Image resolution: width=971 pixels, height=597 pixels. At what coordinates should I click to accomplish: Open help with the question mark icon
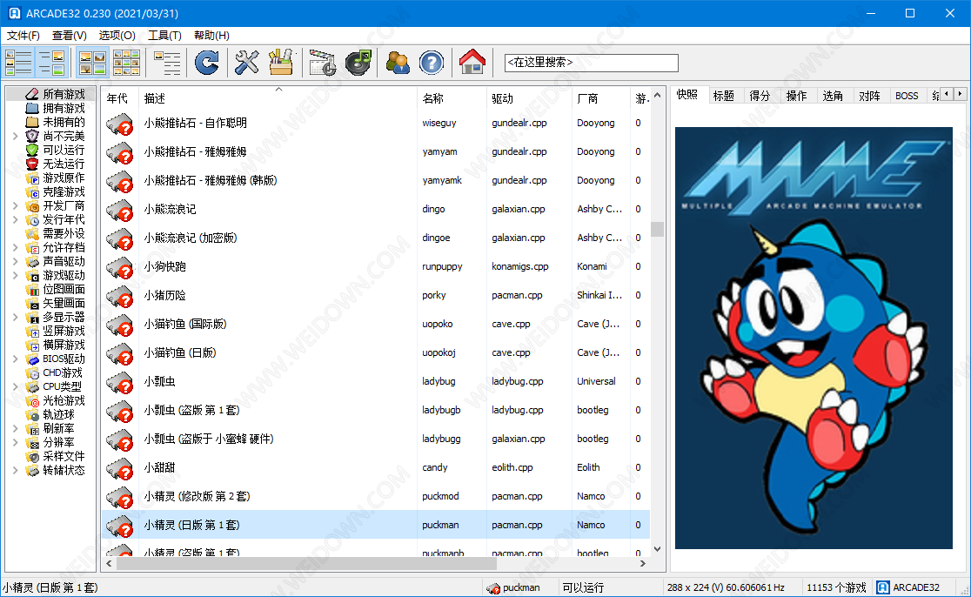pyautogui.click(x=431, y=63)
